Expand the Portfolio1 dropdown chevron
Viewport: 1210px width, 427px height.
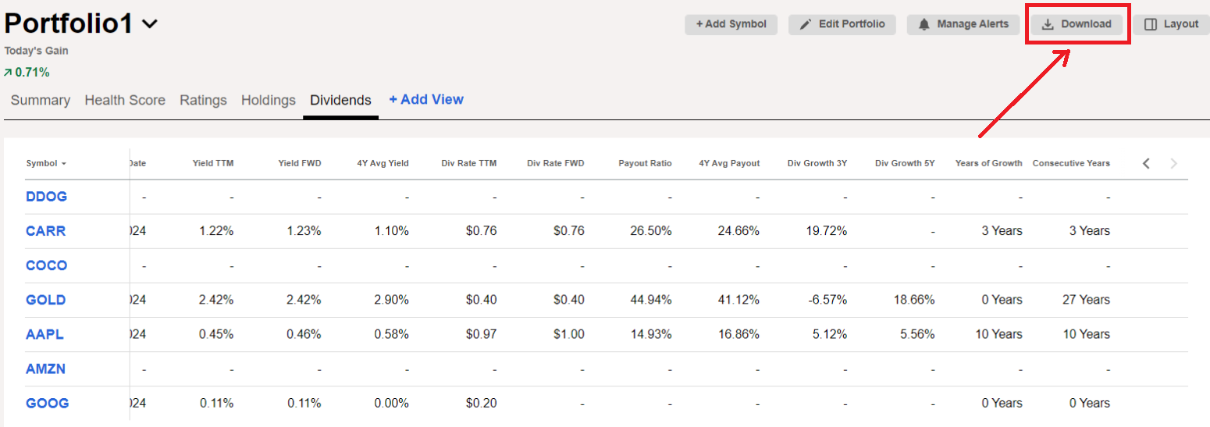(150, 24)
